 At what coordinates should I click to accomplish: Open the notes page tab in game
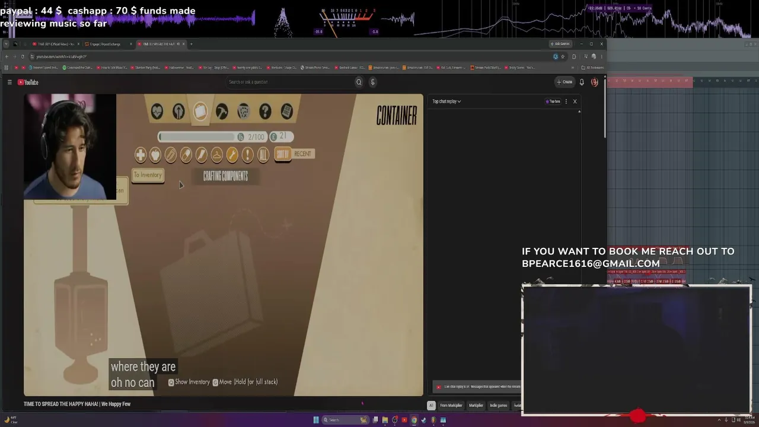(286, 111)
